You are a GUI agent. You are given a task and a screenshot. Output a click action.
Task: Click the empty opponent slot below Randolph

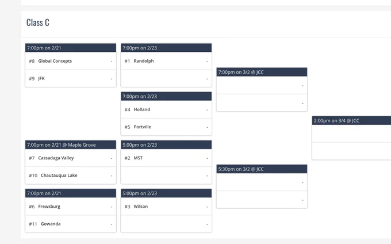(166, 78)
